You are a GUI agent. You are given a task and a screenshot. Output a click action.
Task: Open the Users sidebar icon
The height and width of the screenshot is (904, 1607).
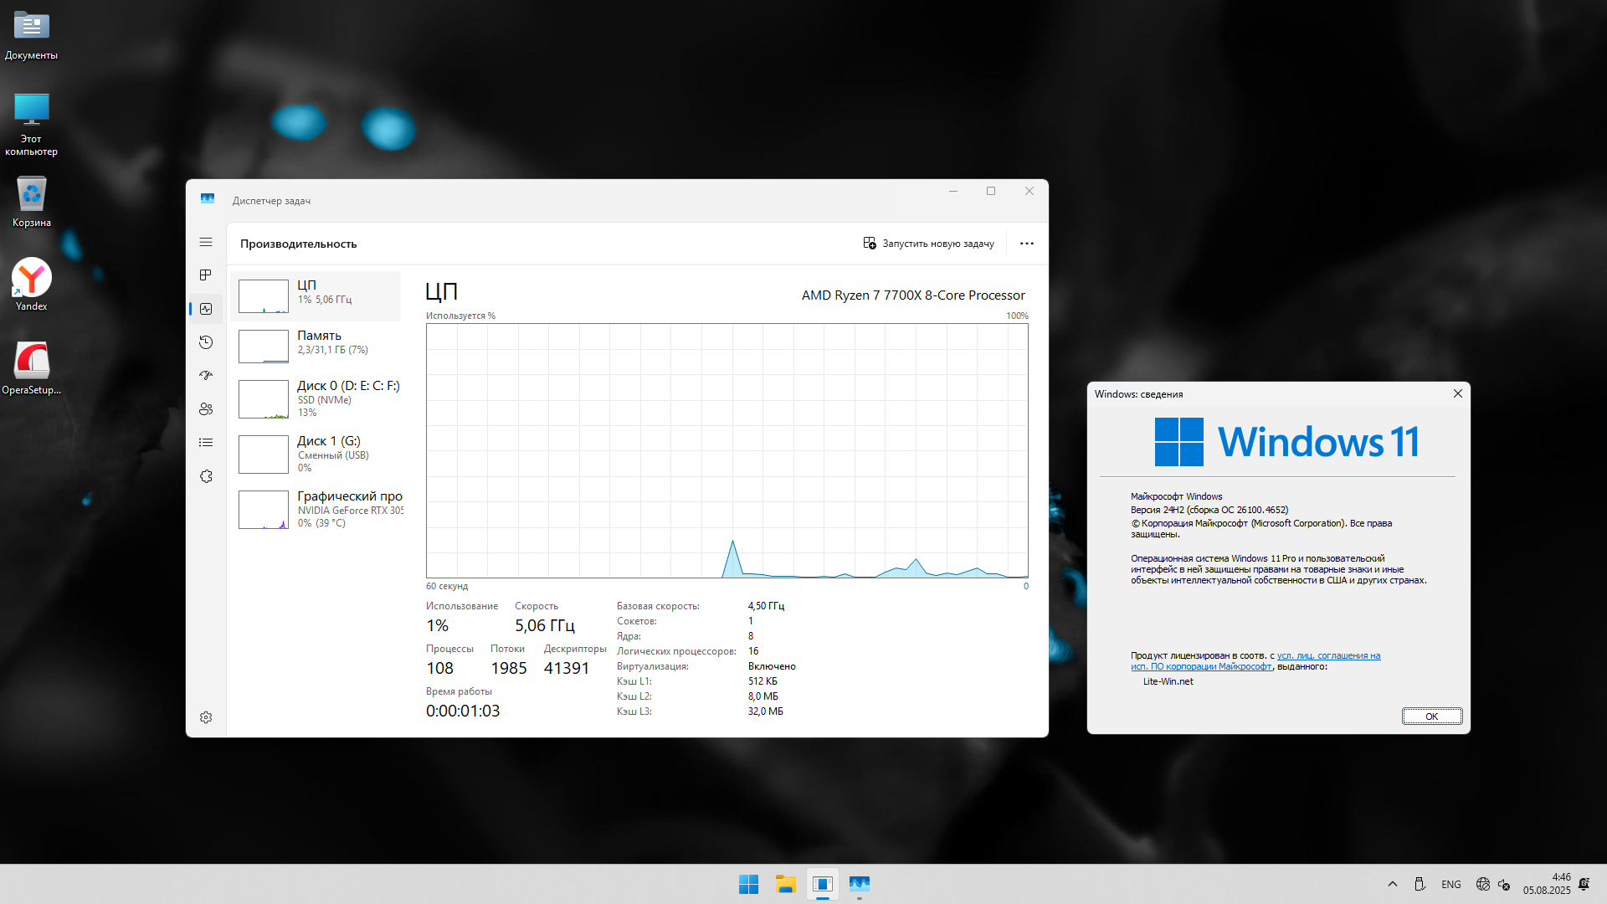[x=206, y=409]
